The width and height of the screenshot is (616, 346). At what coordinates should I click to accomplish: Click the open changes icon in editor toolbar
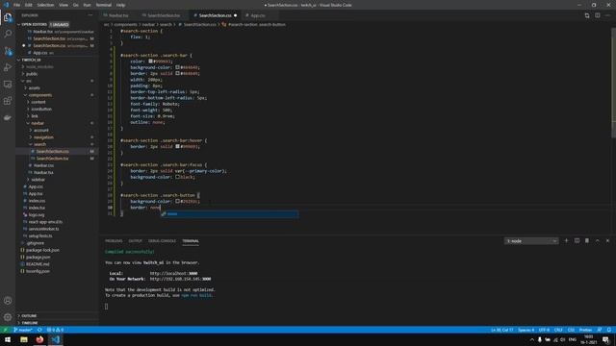587,15
